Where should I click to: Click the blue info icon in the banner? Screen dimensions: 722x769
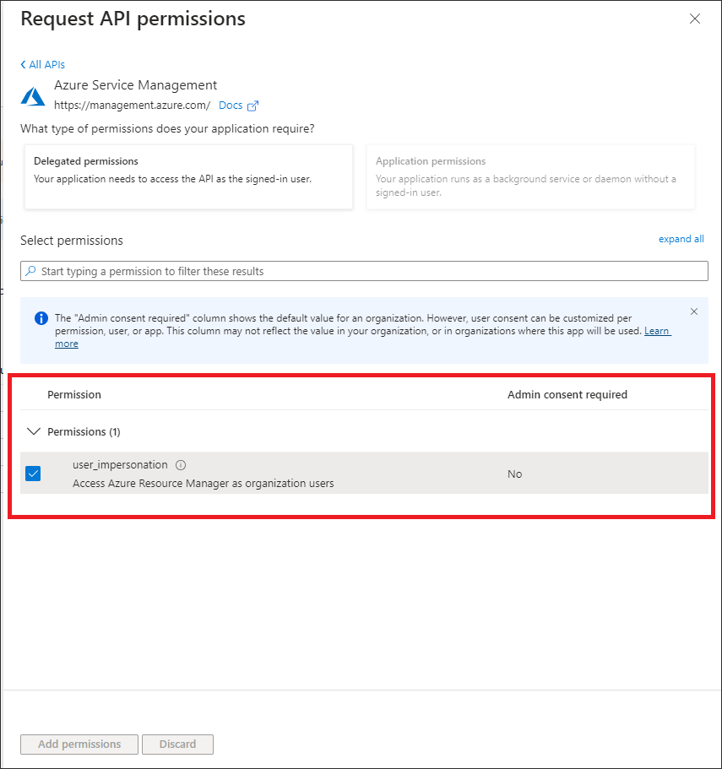pos(41,318)
